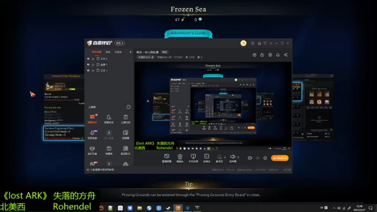Share the stream via share icon

coord(286,55)
